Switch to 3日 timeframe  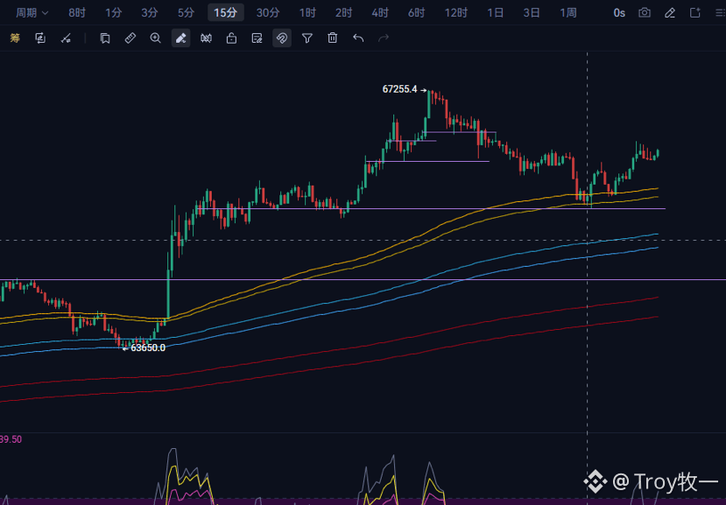click(x=532, y=12)
